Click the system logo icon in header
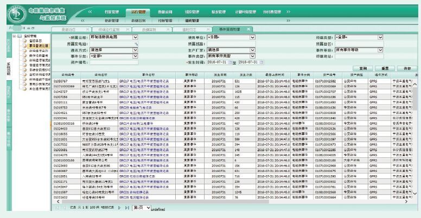The width and height of the screenshot is (421, 218). (x=18, y=11)
